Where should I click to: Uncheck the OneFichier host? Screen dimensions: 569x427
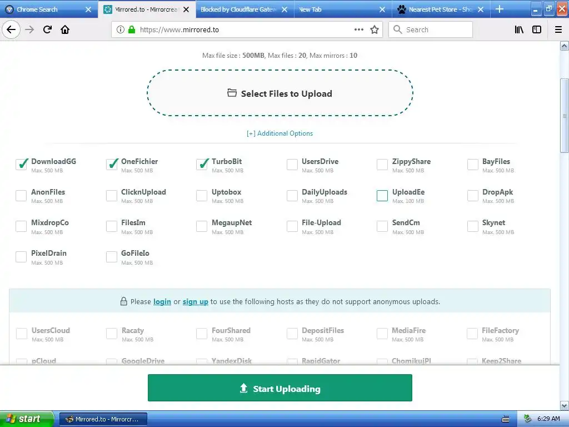tap(111, 165)
